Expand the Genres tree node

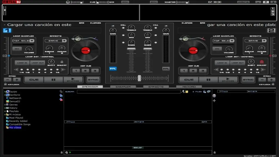click(5, 105)
